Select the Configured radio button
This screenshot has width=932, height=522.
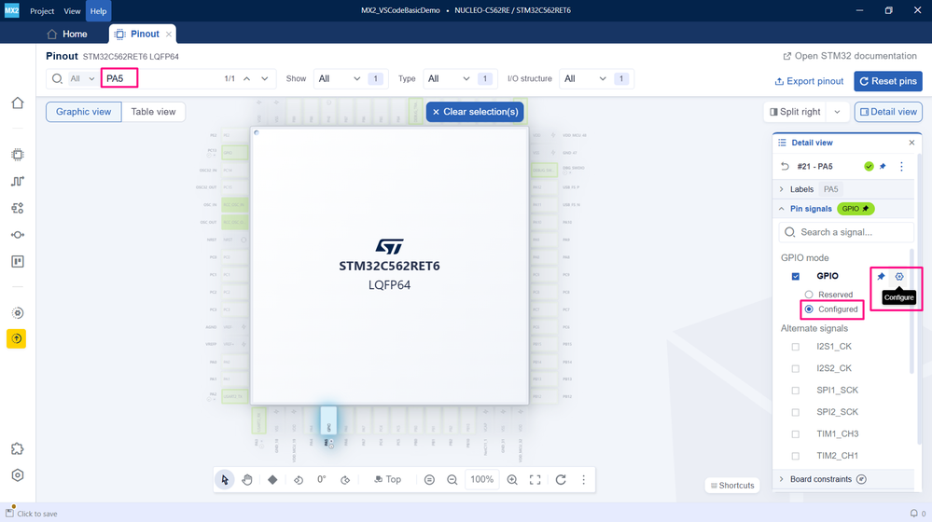click(809, 309)
